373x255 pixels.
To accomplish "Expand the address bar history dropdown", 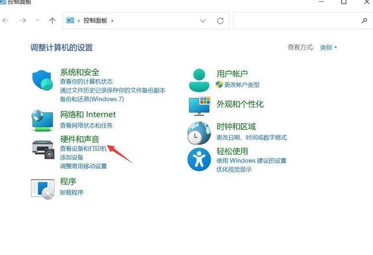I will click(202, 21).
